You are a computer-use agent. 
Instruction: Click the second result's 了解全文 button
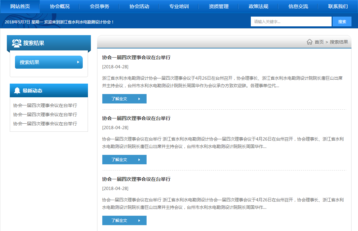tap(124, 160)
